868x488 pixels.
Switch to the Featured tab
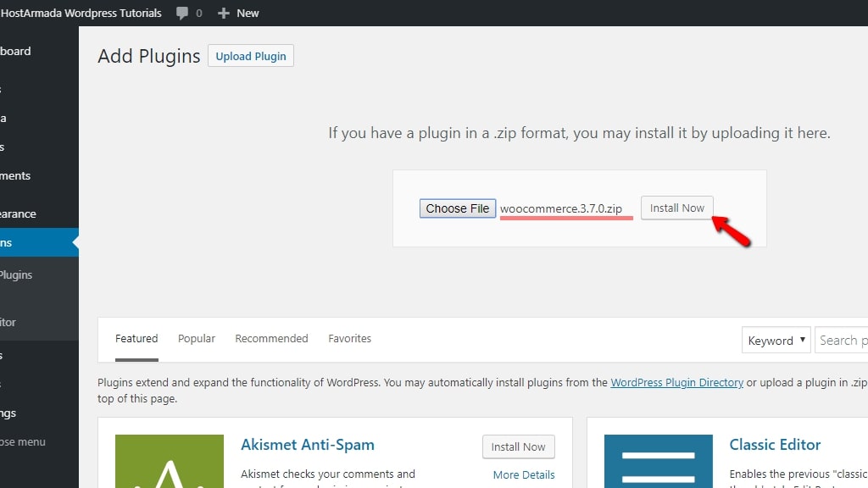(136, 339)
